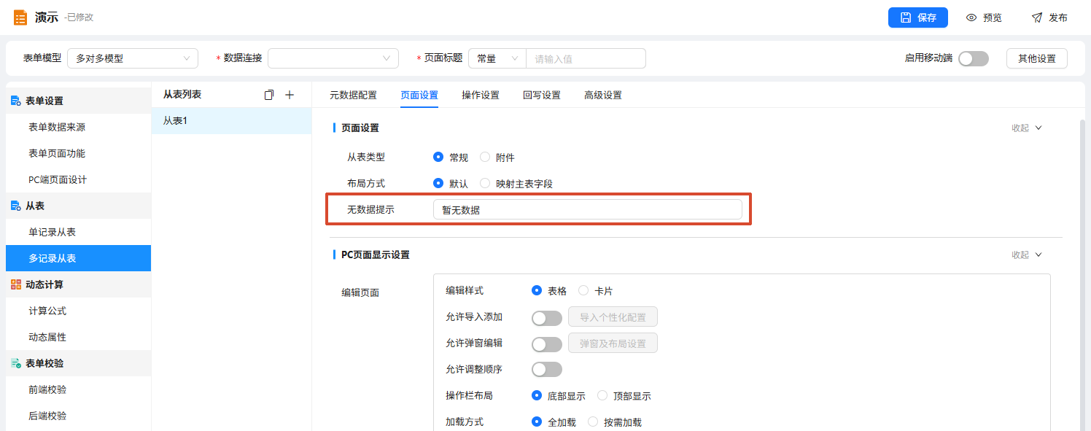
Task: Click the 弹窗及布局设置 button
Action: (x=613, y=343)
